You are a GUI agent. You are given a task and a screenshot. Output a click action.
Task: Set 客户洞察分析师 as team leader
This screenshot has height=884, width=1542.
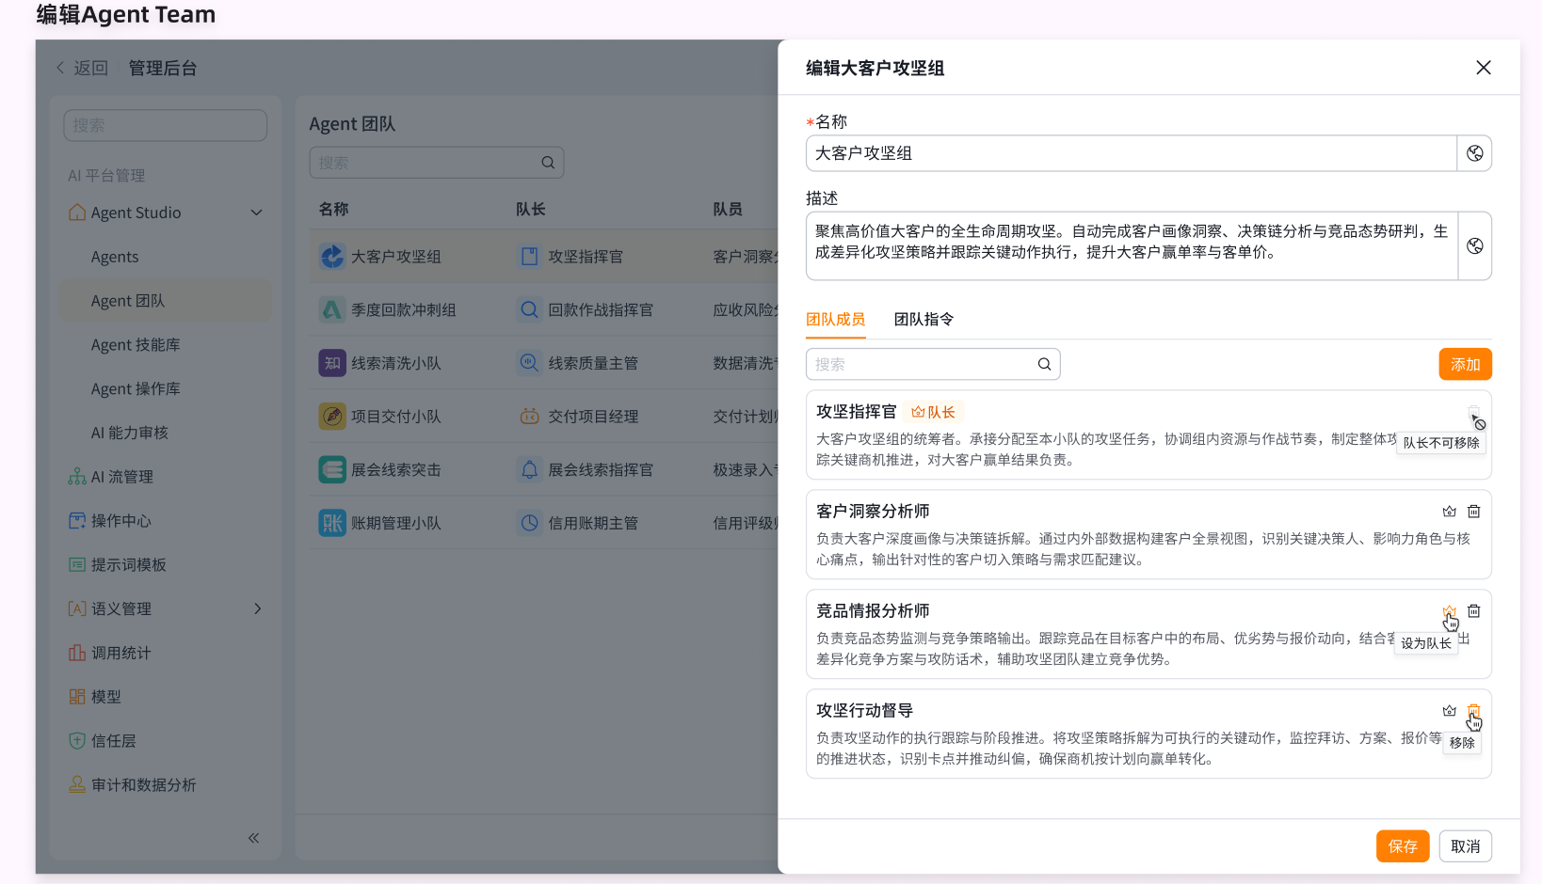(1450, 512)
